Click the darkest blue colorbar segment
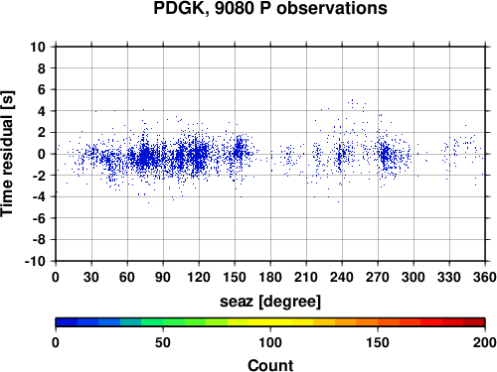Image resolution: width=497 pixels, height=372 pixels. (67, 322)
